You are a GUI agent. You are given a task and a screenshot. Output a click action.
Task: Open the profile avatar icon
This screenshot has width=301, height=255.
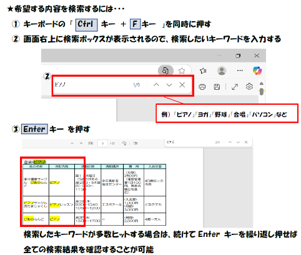[x=222, y=70]
